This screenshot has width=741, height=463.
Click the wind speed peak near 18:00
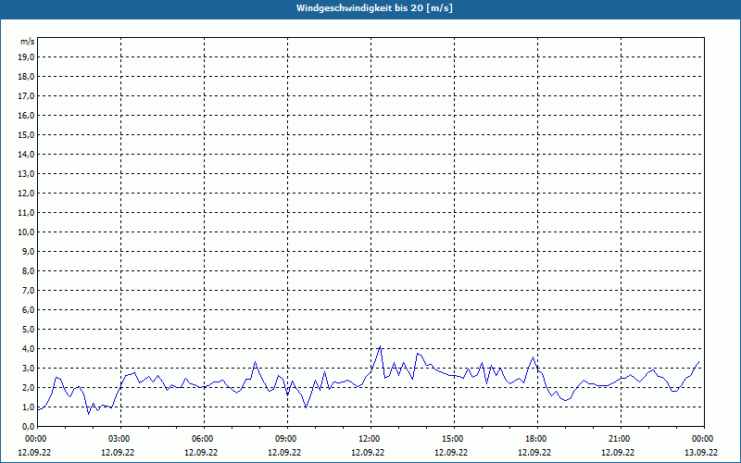tap(534, 357)
